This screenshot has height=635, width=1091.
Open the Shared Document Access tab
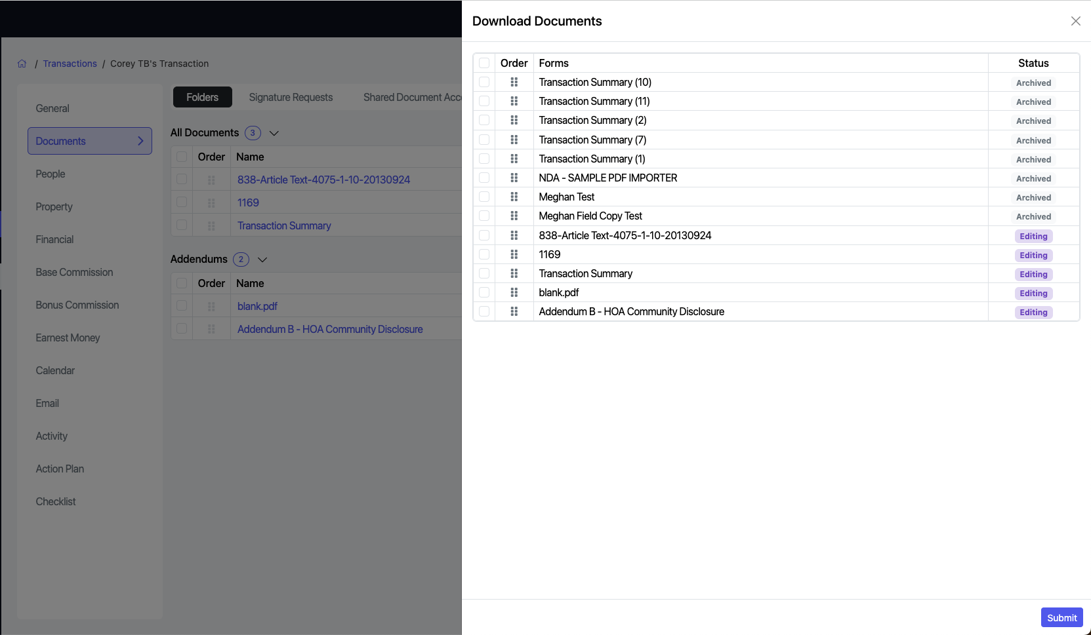[x=413, y=97]
